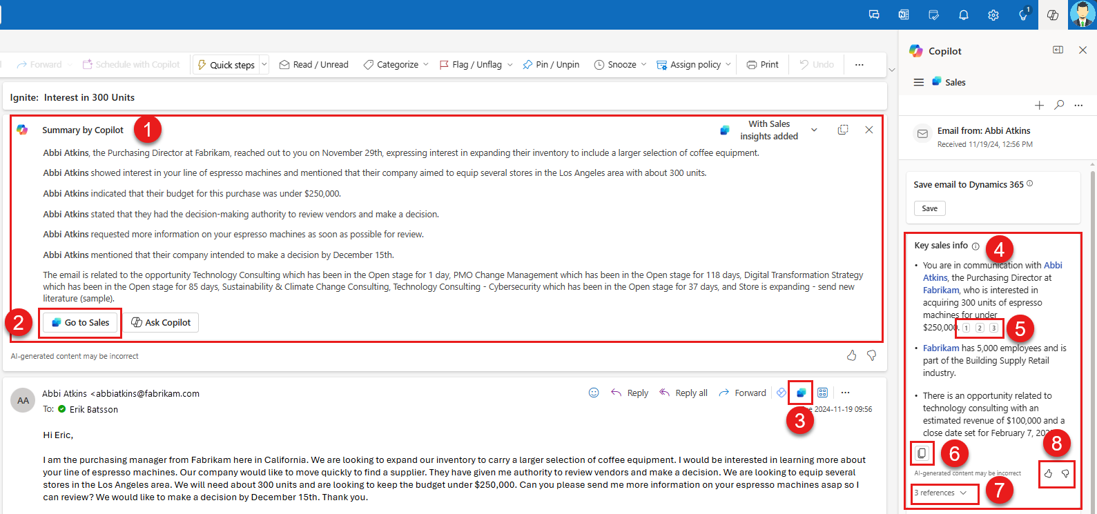Click the plus icon in Sales pane
Image resolution: width=1097 pixels, height=514 pixels.
(1039, 105)
